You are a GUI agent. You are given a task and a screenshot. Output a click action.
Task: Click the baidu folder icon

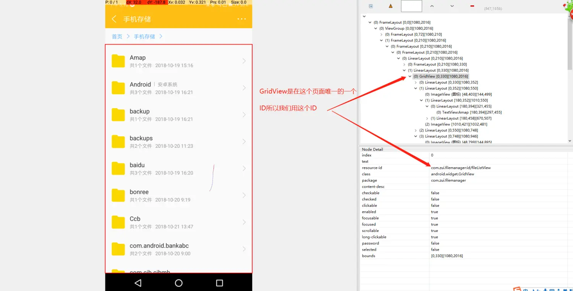[x=118, y=168]
